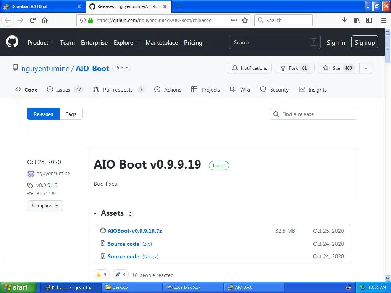391x293 pixels.
Task: Download Source code (zip)
Action: (130, 244)
